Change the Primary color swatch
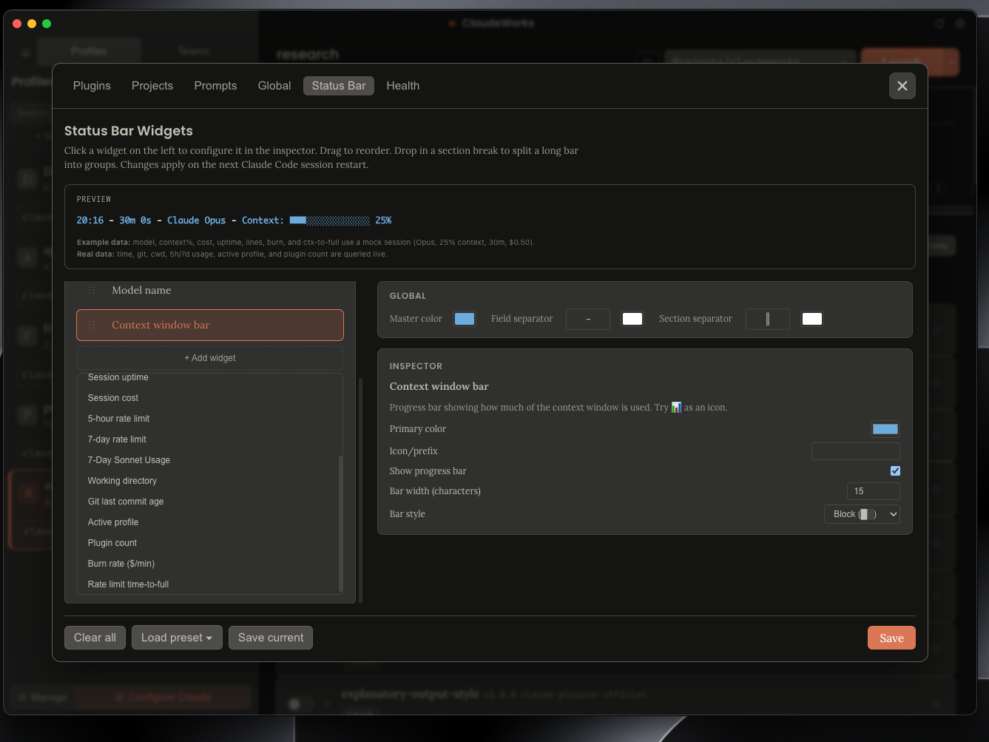 [885, 428]
